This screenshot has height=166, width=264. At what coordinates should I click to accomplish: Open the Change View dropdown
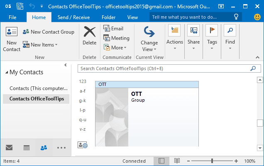149,39
